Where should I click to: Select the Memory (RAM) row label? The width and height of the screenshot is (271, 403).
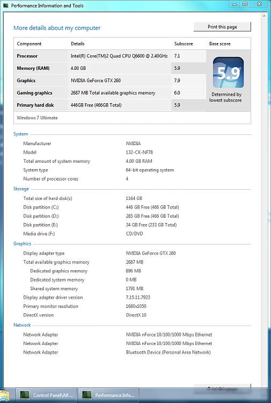coord(33,68)
